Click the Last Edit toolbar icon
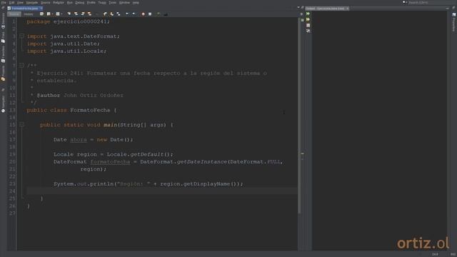457x257 pixels. click(x=41, y=14)
